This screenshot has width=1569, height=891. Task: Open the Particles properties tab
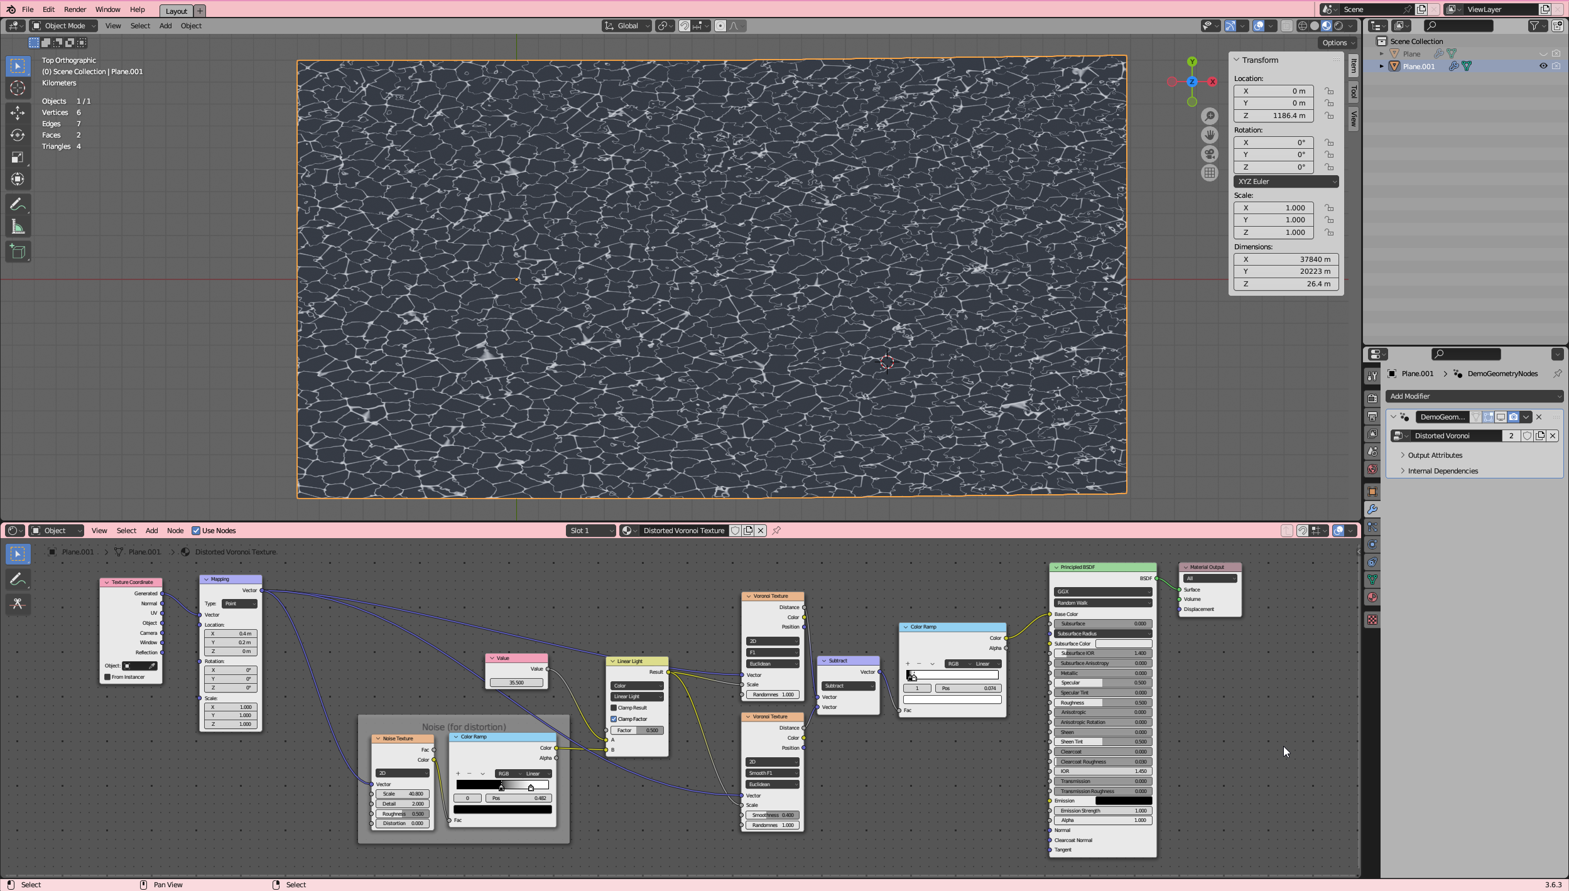(x=1372, y=527)
